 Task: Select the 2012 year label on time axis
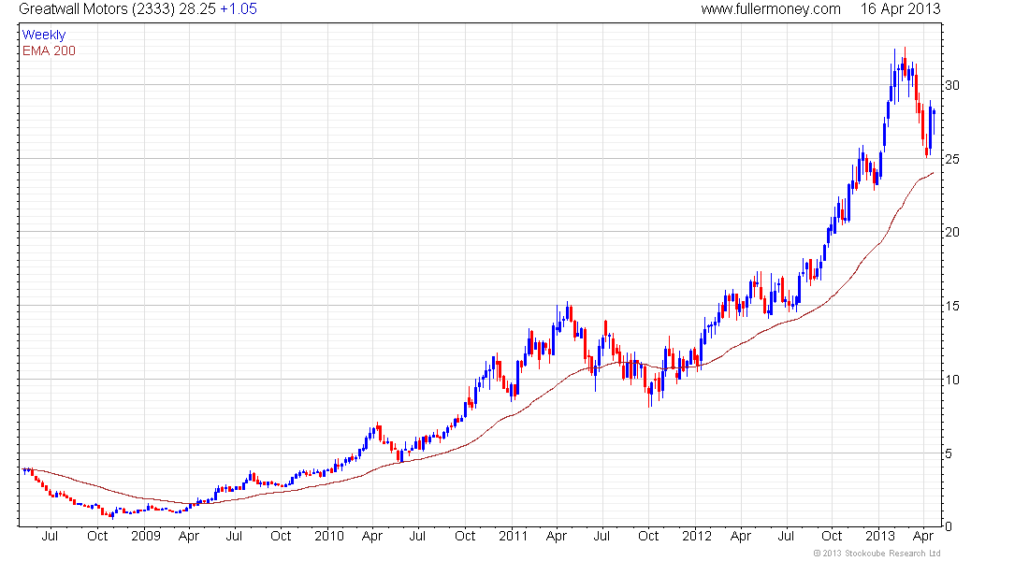click(696, 536)
